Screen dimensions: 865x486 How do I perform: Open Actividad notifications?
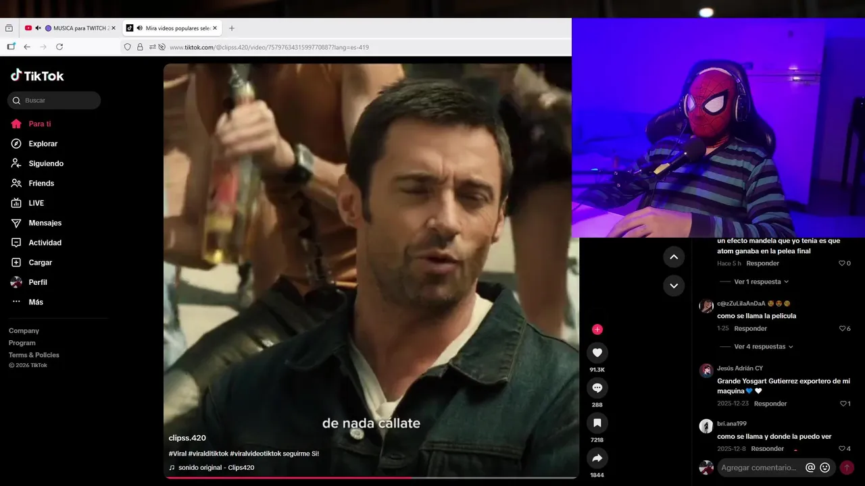point(36,243)
